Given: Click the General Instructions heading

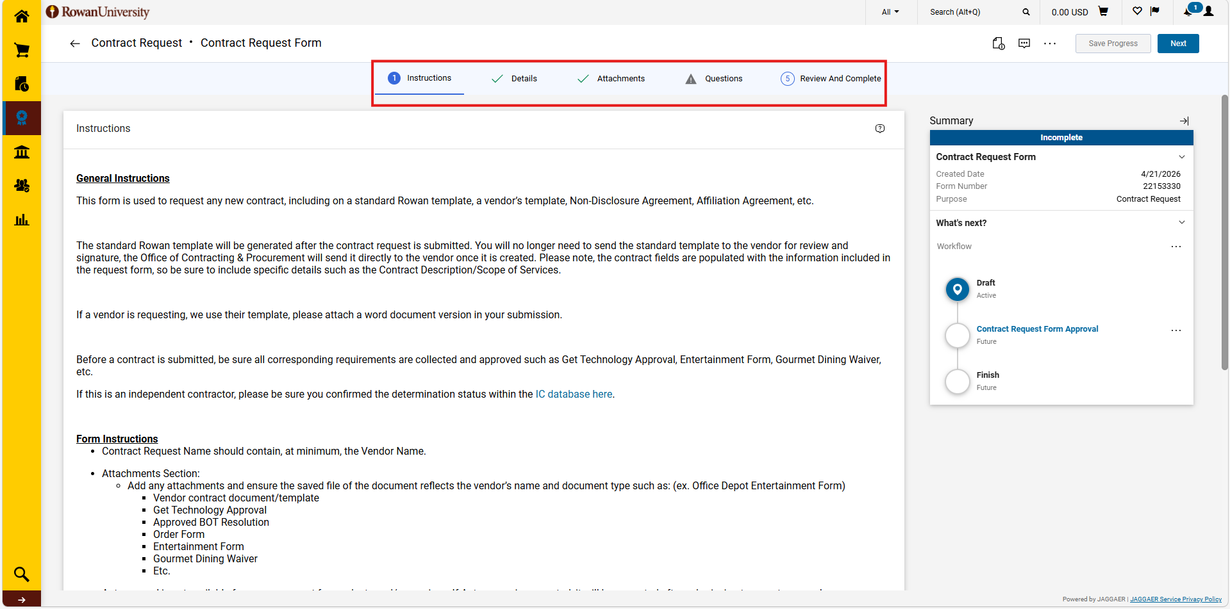Looking at the screenshot, I should (x=123, y=179).
